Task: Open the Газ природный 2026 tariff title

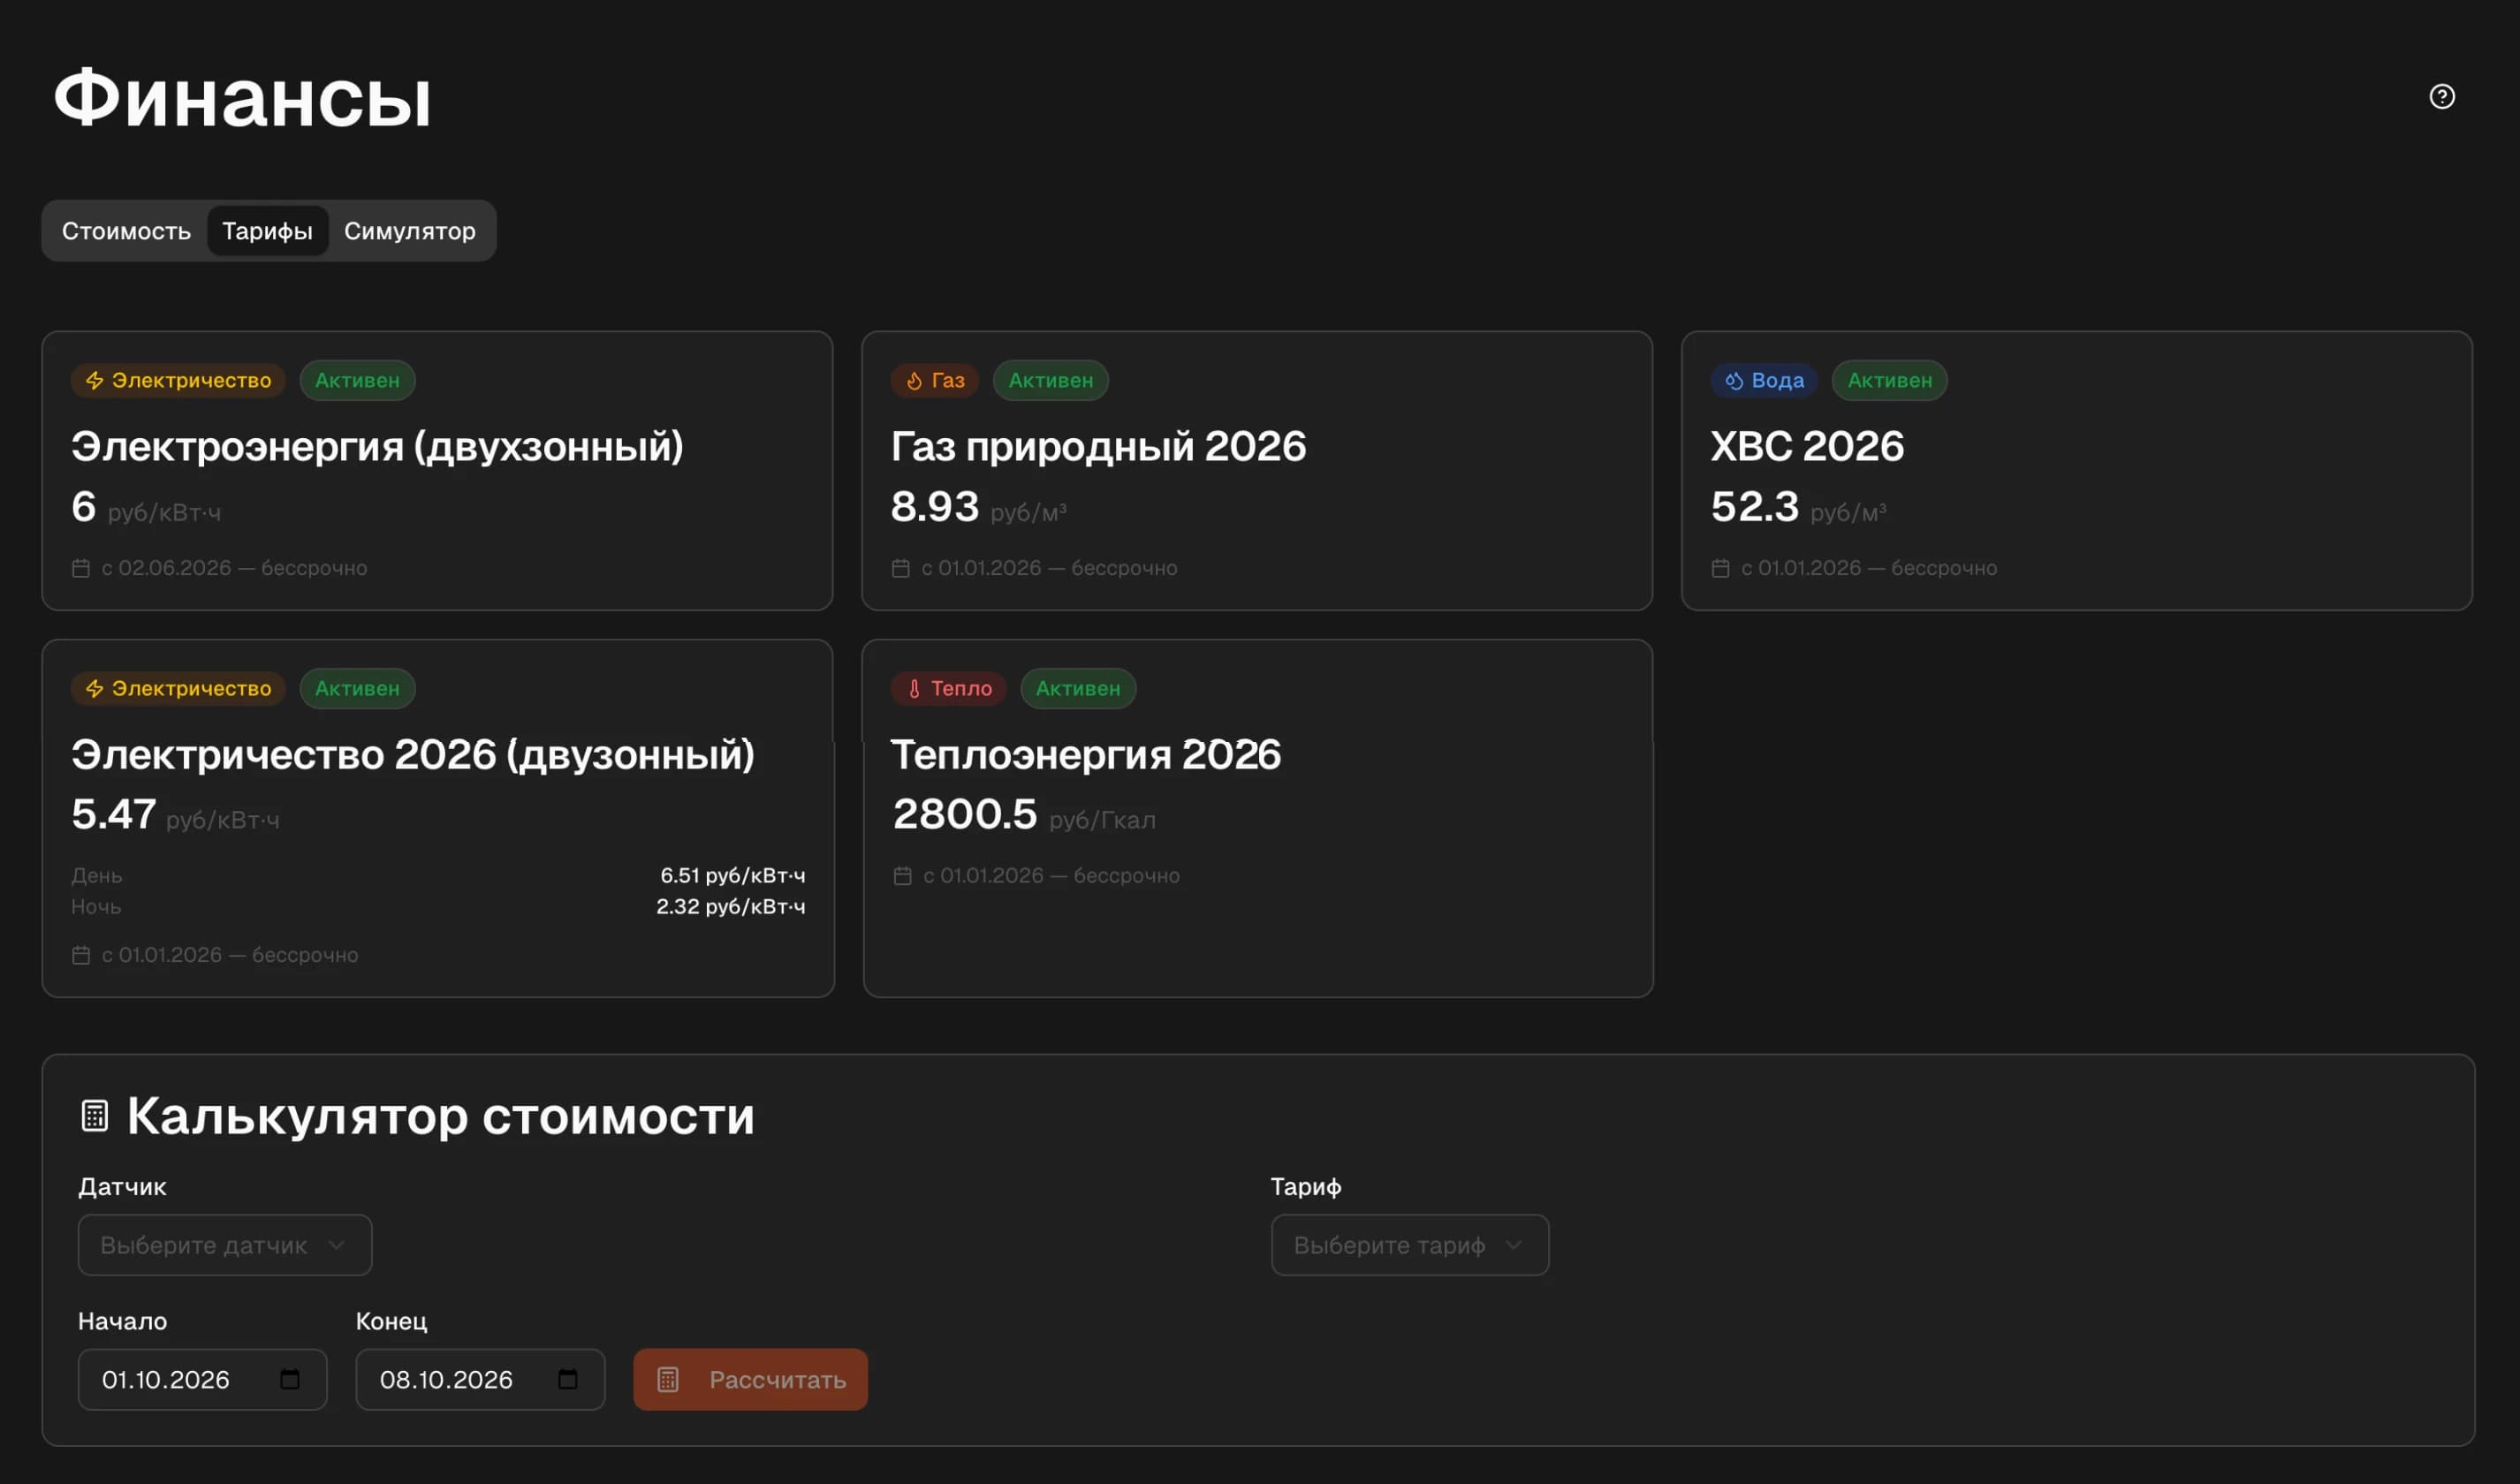Action: pos(1098,446)
